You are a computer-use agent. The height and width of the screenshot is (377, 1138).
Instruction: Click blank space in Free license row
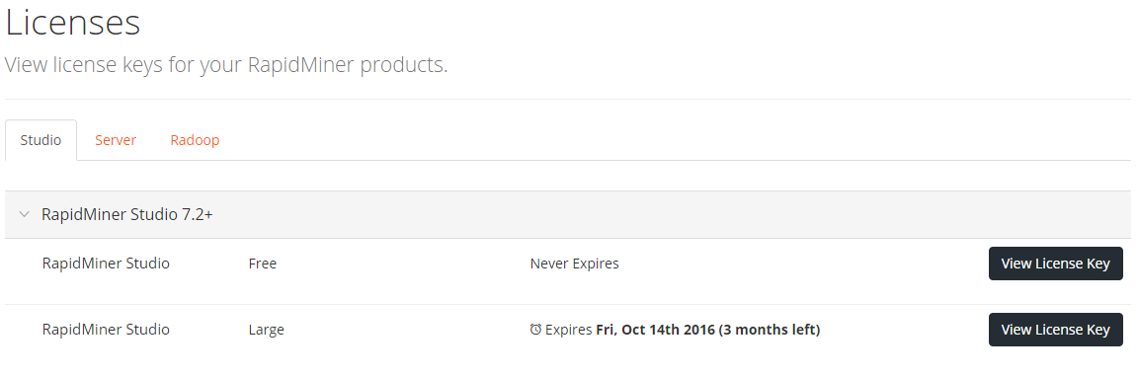point(798,264)
